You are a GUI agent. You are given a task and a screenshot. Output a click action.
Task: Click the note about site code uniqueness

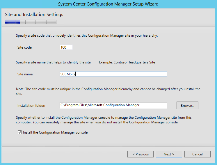(108, 91)
